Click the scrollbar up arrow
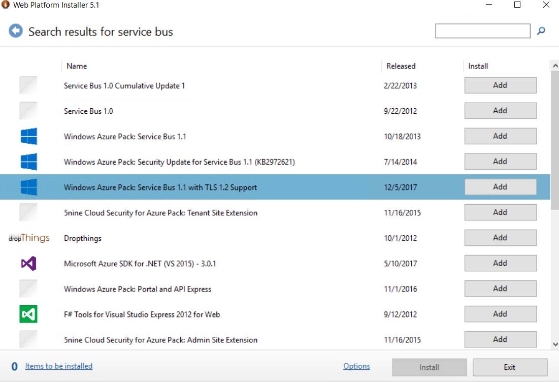This screenshot has height=382, width=559. [x=554, y=65]
